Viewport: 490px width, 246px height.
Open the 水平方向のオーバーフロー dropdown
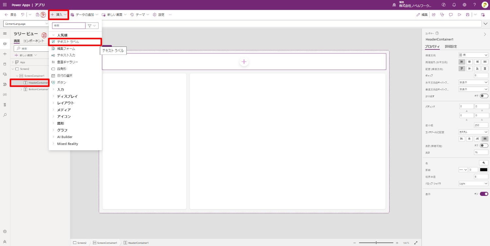click(x=473, y=82)
